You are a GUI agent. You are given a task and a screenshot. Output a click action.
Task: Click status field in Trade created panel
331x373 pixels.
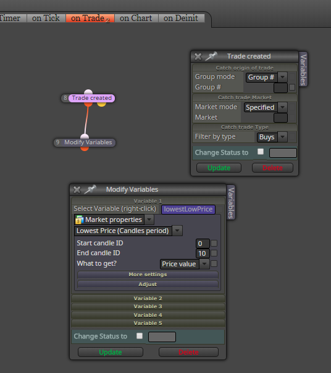[x=283, y=153]
